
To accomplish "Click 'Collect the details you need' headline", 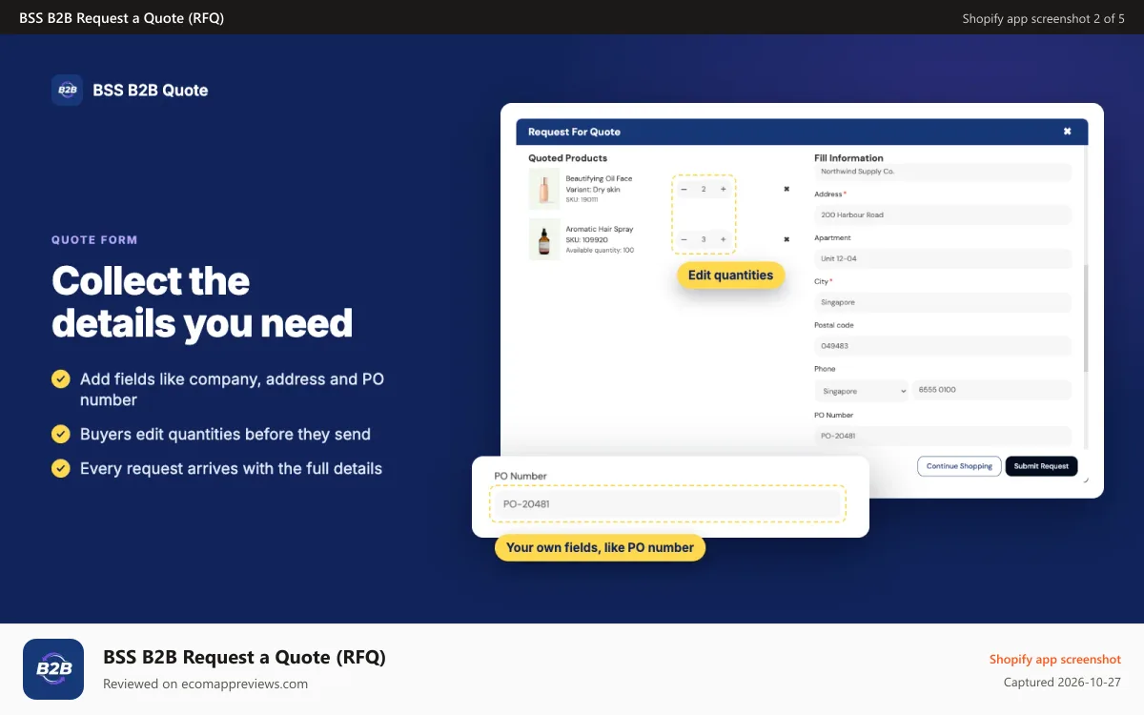I will coord(202,302).
